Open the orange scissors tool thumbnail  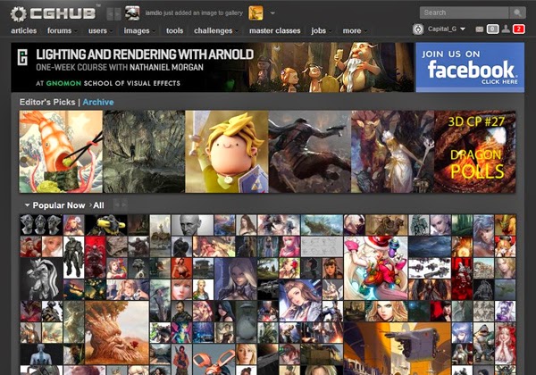214,359
